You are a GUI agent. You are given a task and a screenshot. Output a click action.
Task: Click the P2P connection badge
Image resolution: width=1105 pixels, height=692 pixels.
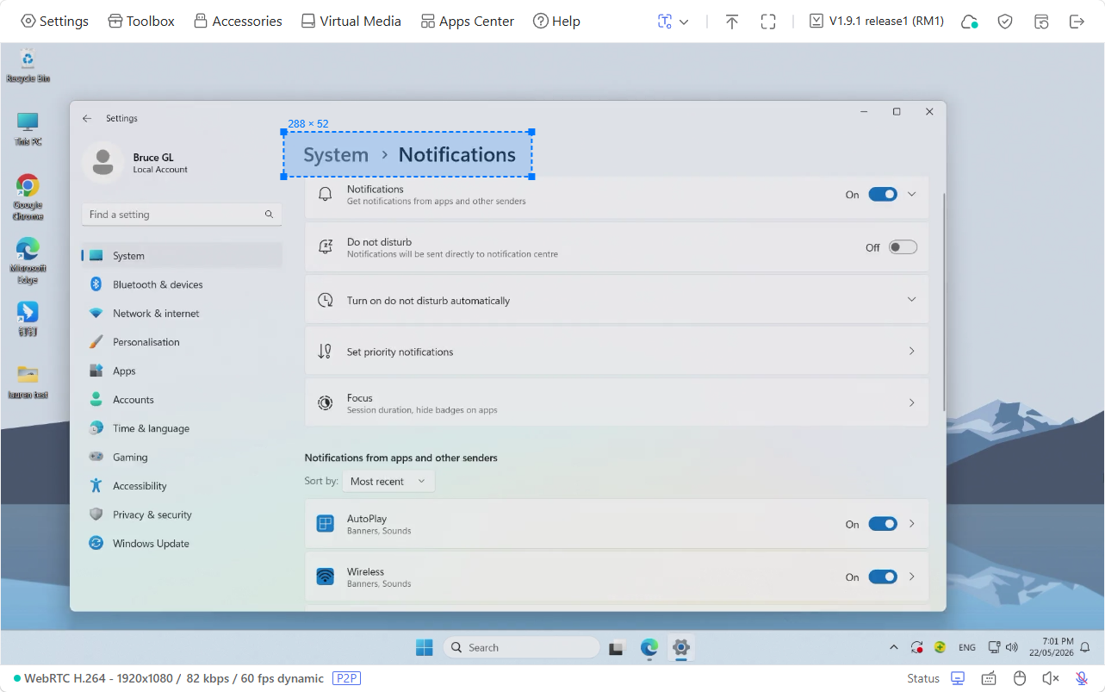click(346, 678)
